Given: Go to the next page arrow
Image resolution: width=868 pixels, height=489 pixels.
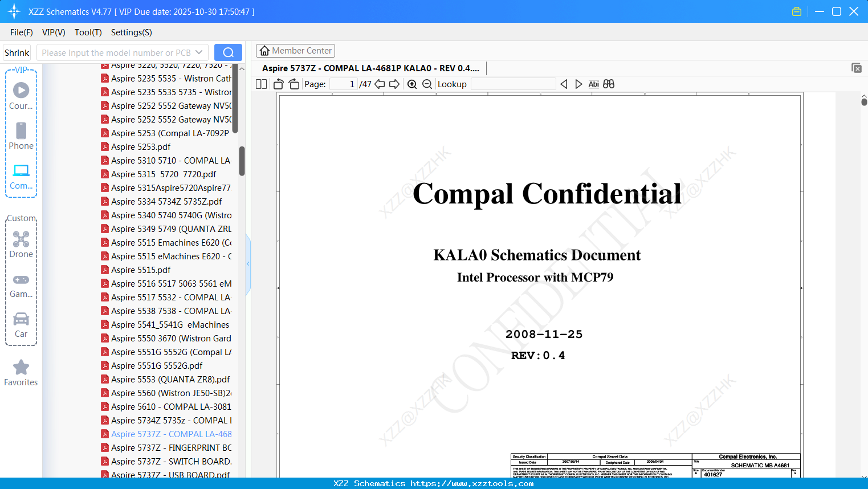Looking at the screenshot, I should [394, 84].
